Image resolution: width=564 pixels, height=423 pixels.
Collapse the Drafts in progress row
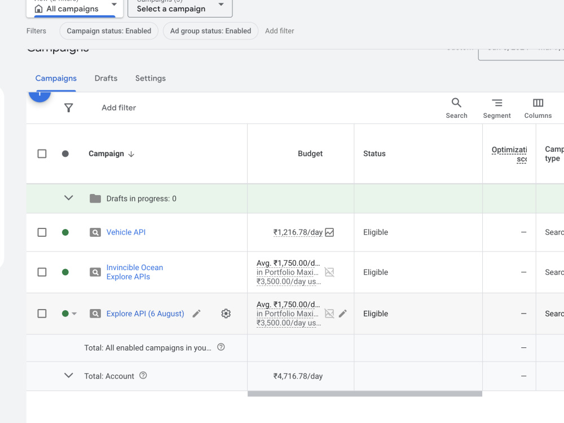[68, 198]
